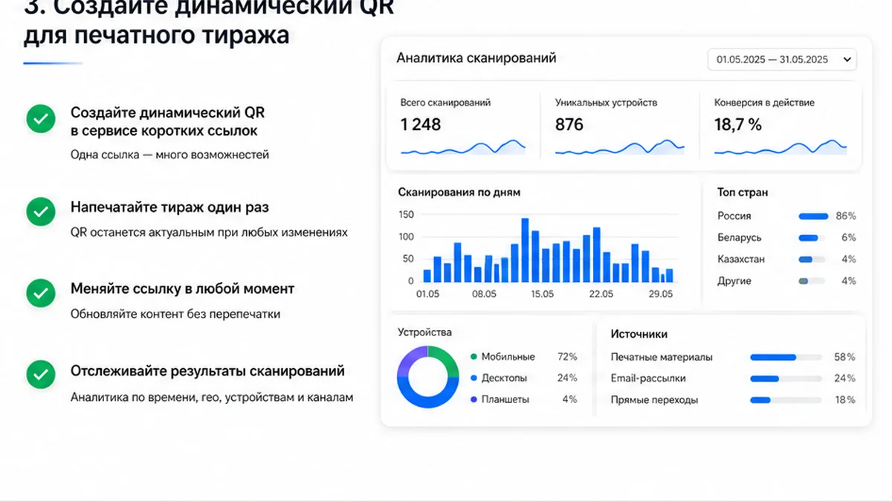This screenshot has height=502, width=892.
Task: Open the date range dropdown 01.05.2025 — 31.05.2025
Action: (x=782, y=59)
